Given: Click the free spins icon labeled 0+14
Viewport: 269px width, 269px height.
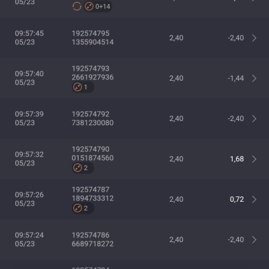Looking at the screenshot, I should tap(98, 6).
